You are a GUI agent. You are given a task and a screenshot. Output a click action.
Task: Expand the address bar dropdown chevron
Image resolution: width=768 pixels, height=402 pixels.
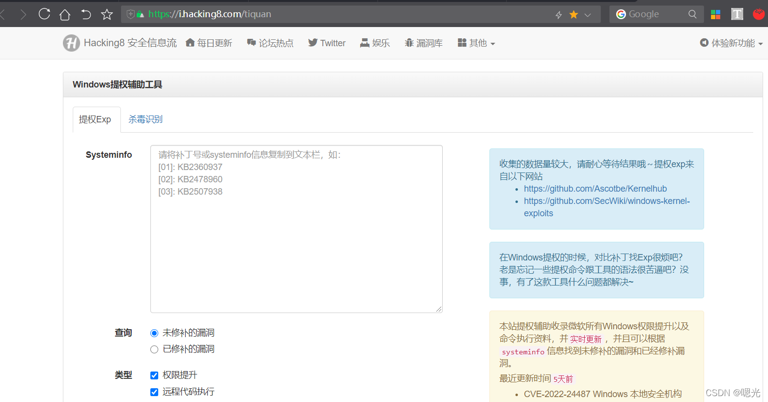(x=588, y=15)
